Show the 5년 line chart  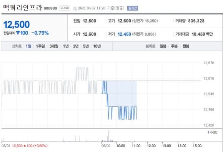coord(86,46)
